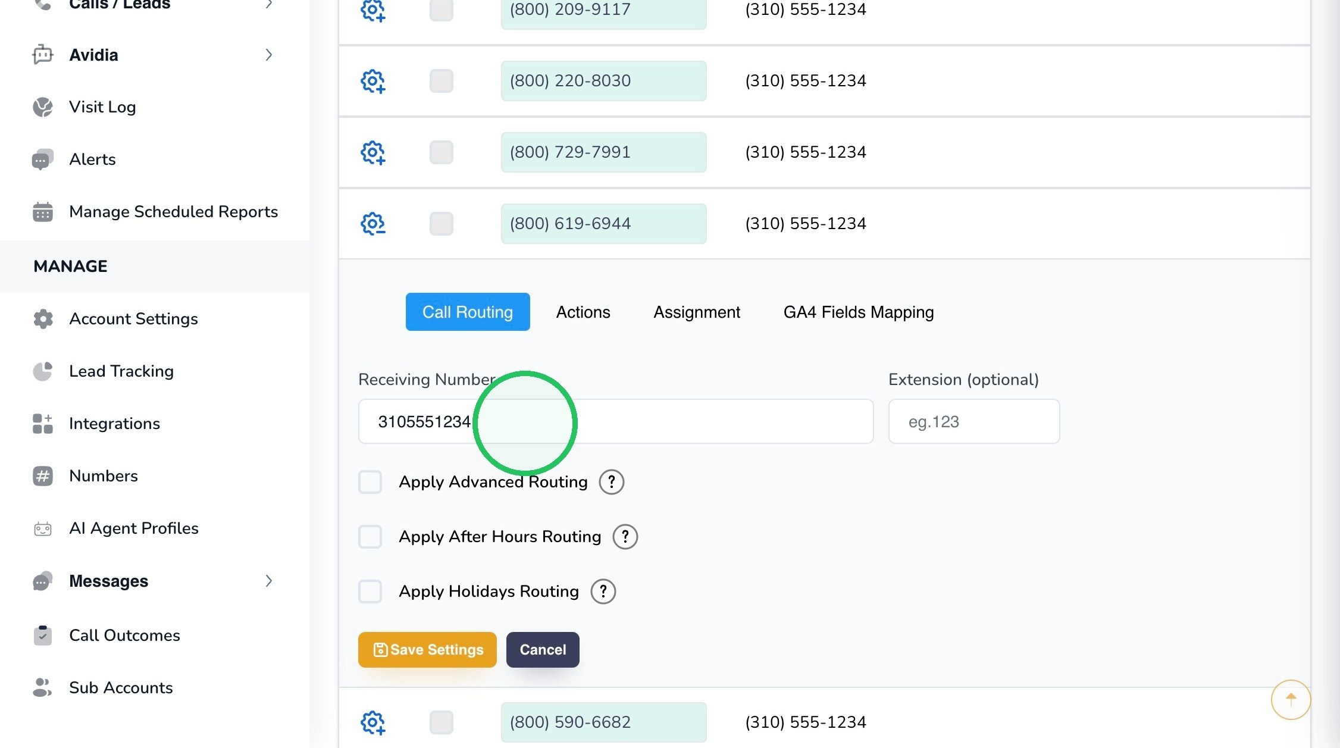Click the Extension (optional) input field
The height and width of the screenshot is (748, 1340).
pos(974,421)
